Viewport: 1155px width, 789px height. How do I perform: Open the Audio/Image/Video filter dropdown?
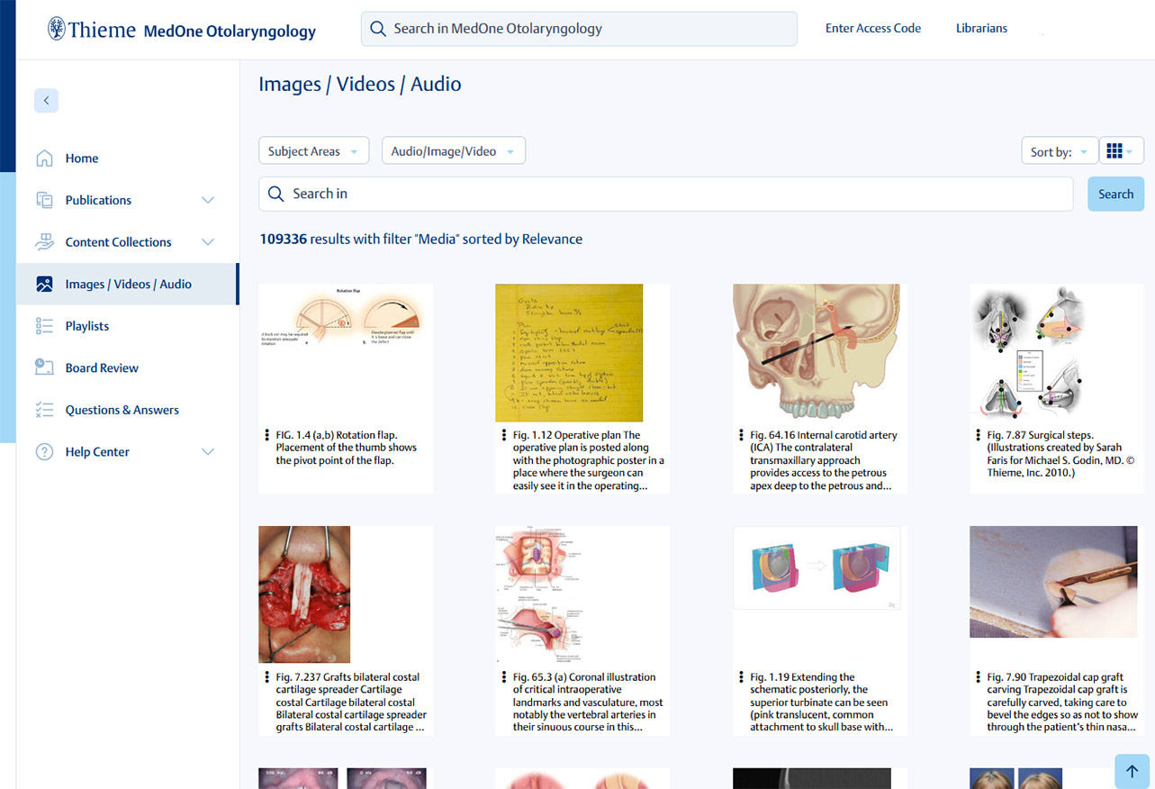453,151
